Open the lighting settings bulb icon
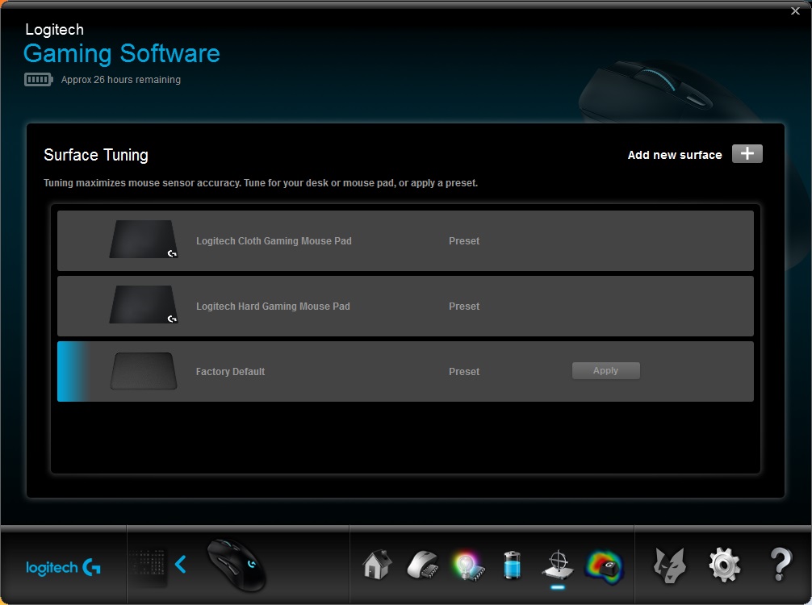The image size is (812, 605). (468, 565)
